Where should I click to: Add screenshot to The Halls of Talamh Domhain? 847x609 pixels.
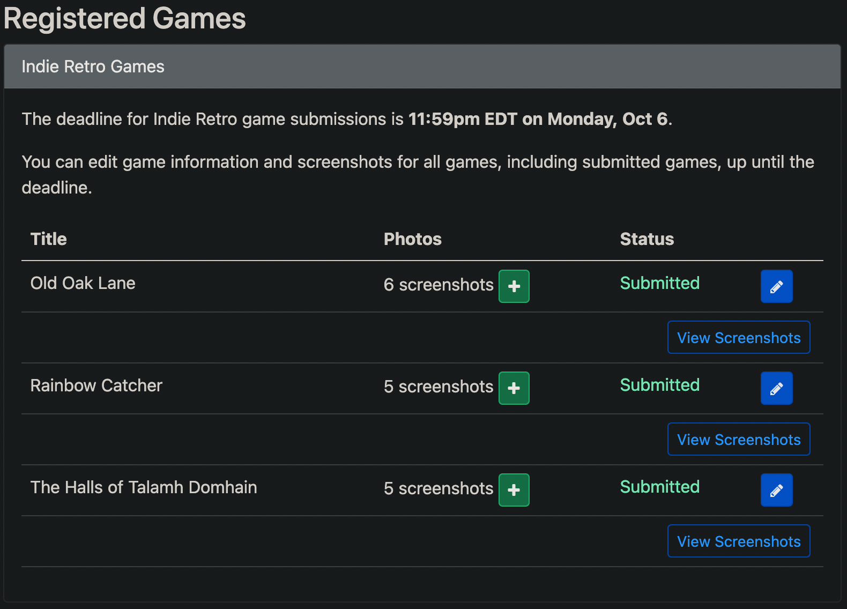tap(514, 490)
